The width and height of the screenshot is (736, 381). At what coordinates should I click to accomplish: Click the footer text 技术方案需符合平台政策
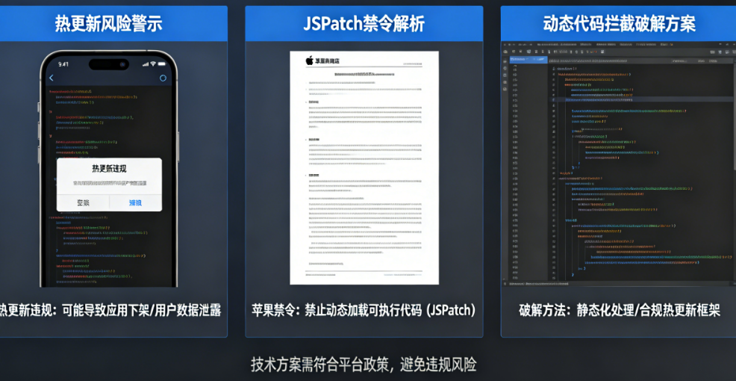pyautogui.click(x=364, y=365)
